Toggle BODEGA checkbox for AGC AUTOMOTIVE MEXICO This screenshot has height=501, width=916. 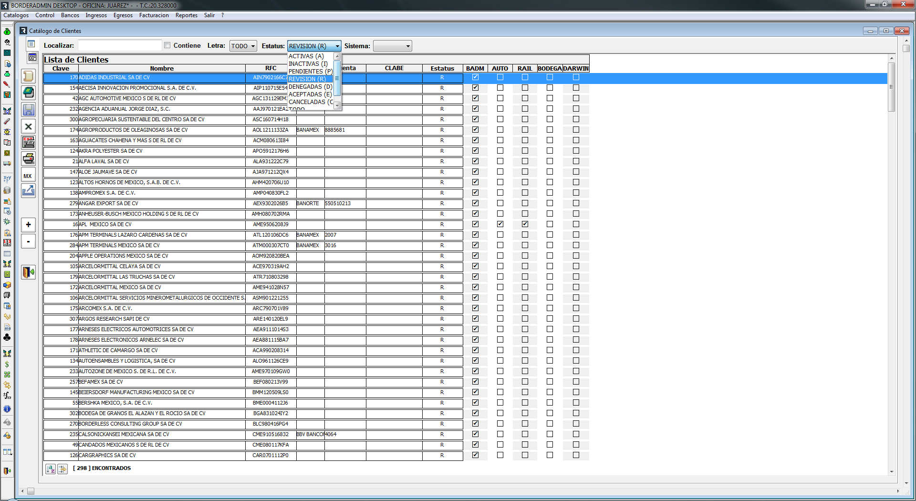pyautogui.click(x=550, y=98)
